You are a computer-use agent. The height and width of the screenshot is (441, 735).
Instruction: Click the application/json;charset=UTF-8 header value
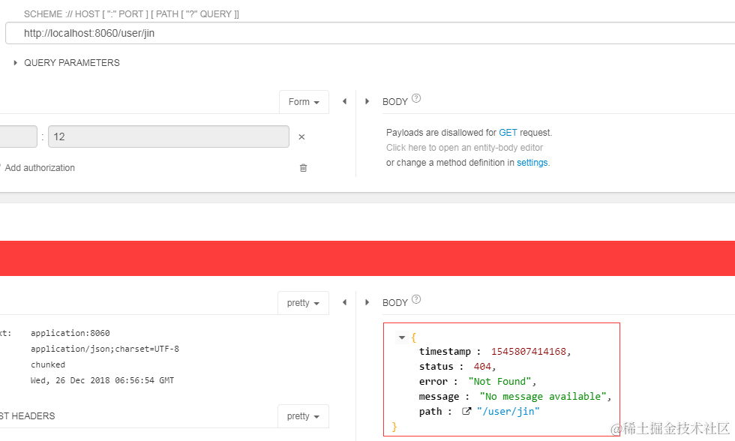pyautogui.click(x=105, y=349)
